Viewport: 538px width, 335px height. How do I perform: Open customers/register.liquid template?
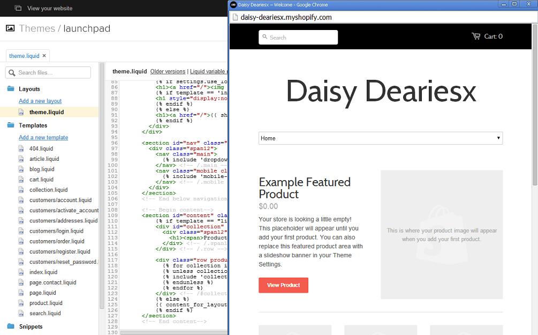(60, 252)
